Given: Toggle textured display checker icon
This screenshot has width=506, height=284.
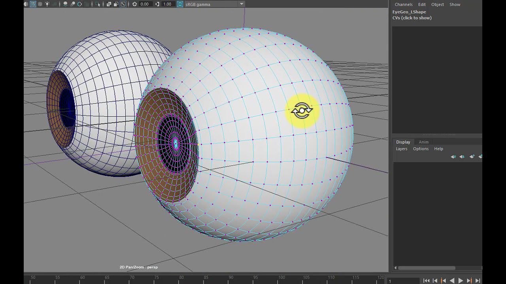Looking at the screenshot, I should pyautogui.click(x=40, y=4).
